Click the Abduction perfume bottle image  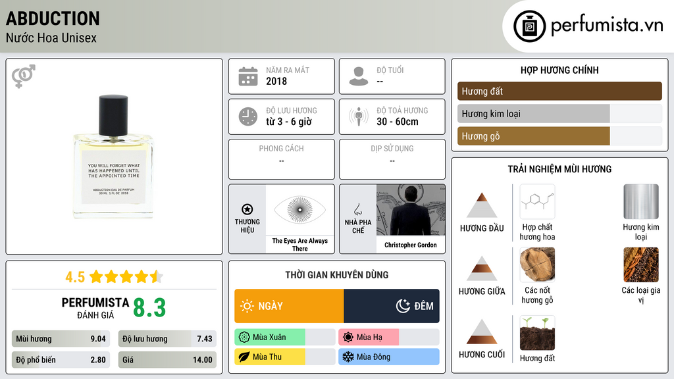pos(113,157)
